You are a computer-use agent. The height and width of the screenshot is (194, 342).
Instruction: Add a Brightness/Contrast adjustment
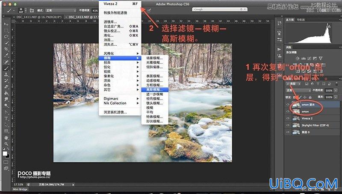click(x=298, y=59)
